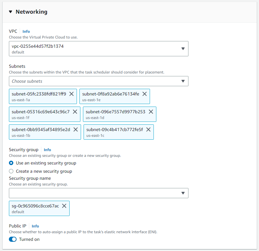
Task: Remove subnet-0bb9345af34895e2d in us-east-1b
Action: click(76, 129)
